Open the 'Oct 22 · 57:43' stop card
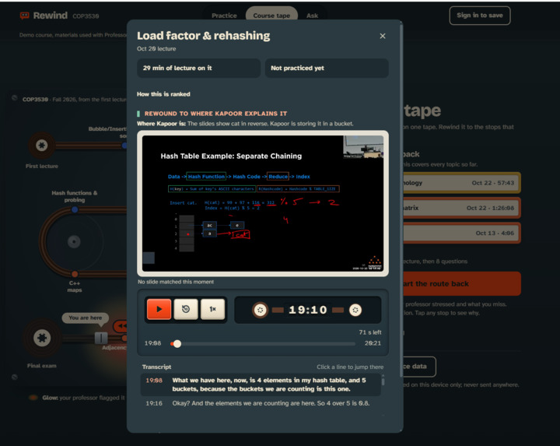Image resolution: width=560 pixels, height=446 pixels. click(x=461, y=183)
